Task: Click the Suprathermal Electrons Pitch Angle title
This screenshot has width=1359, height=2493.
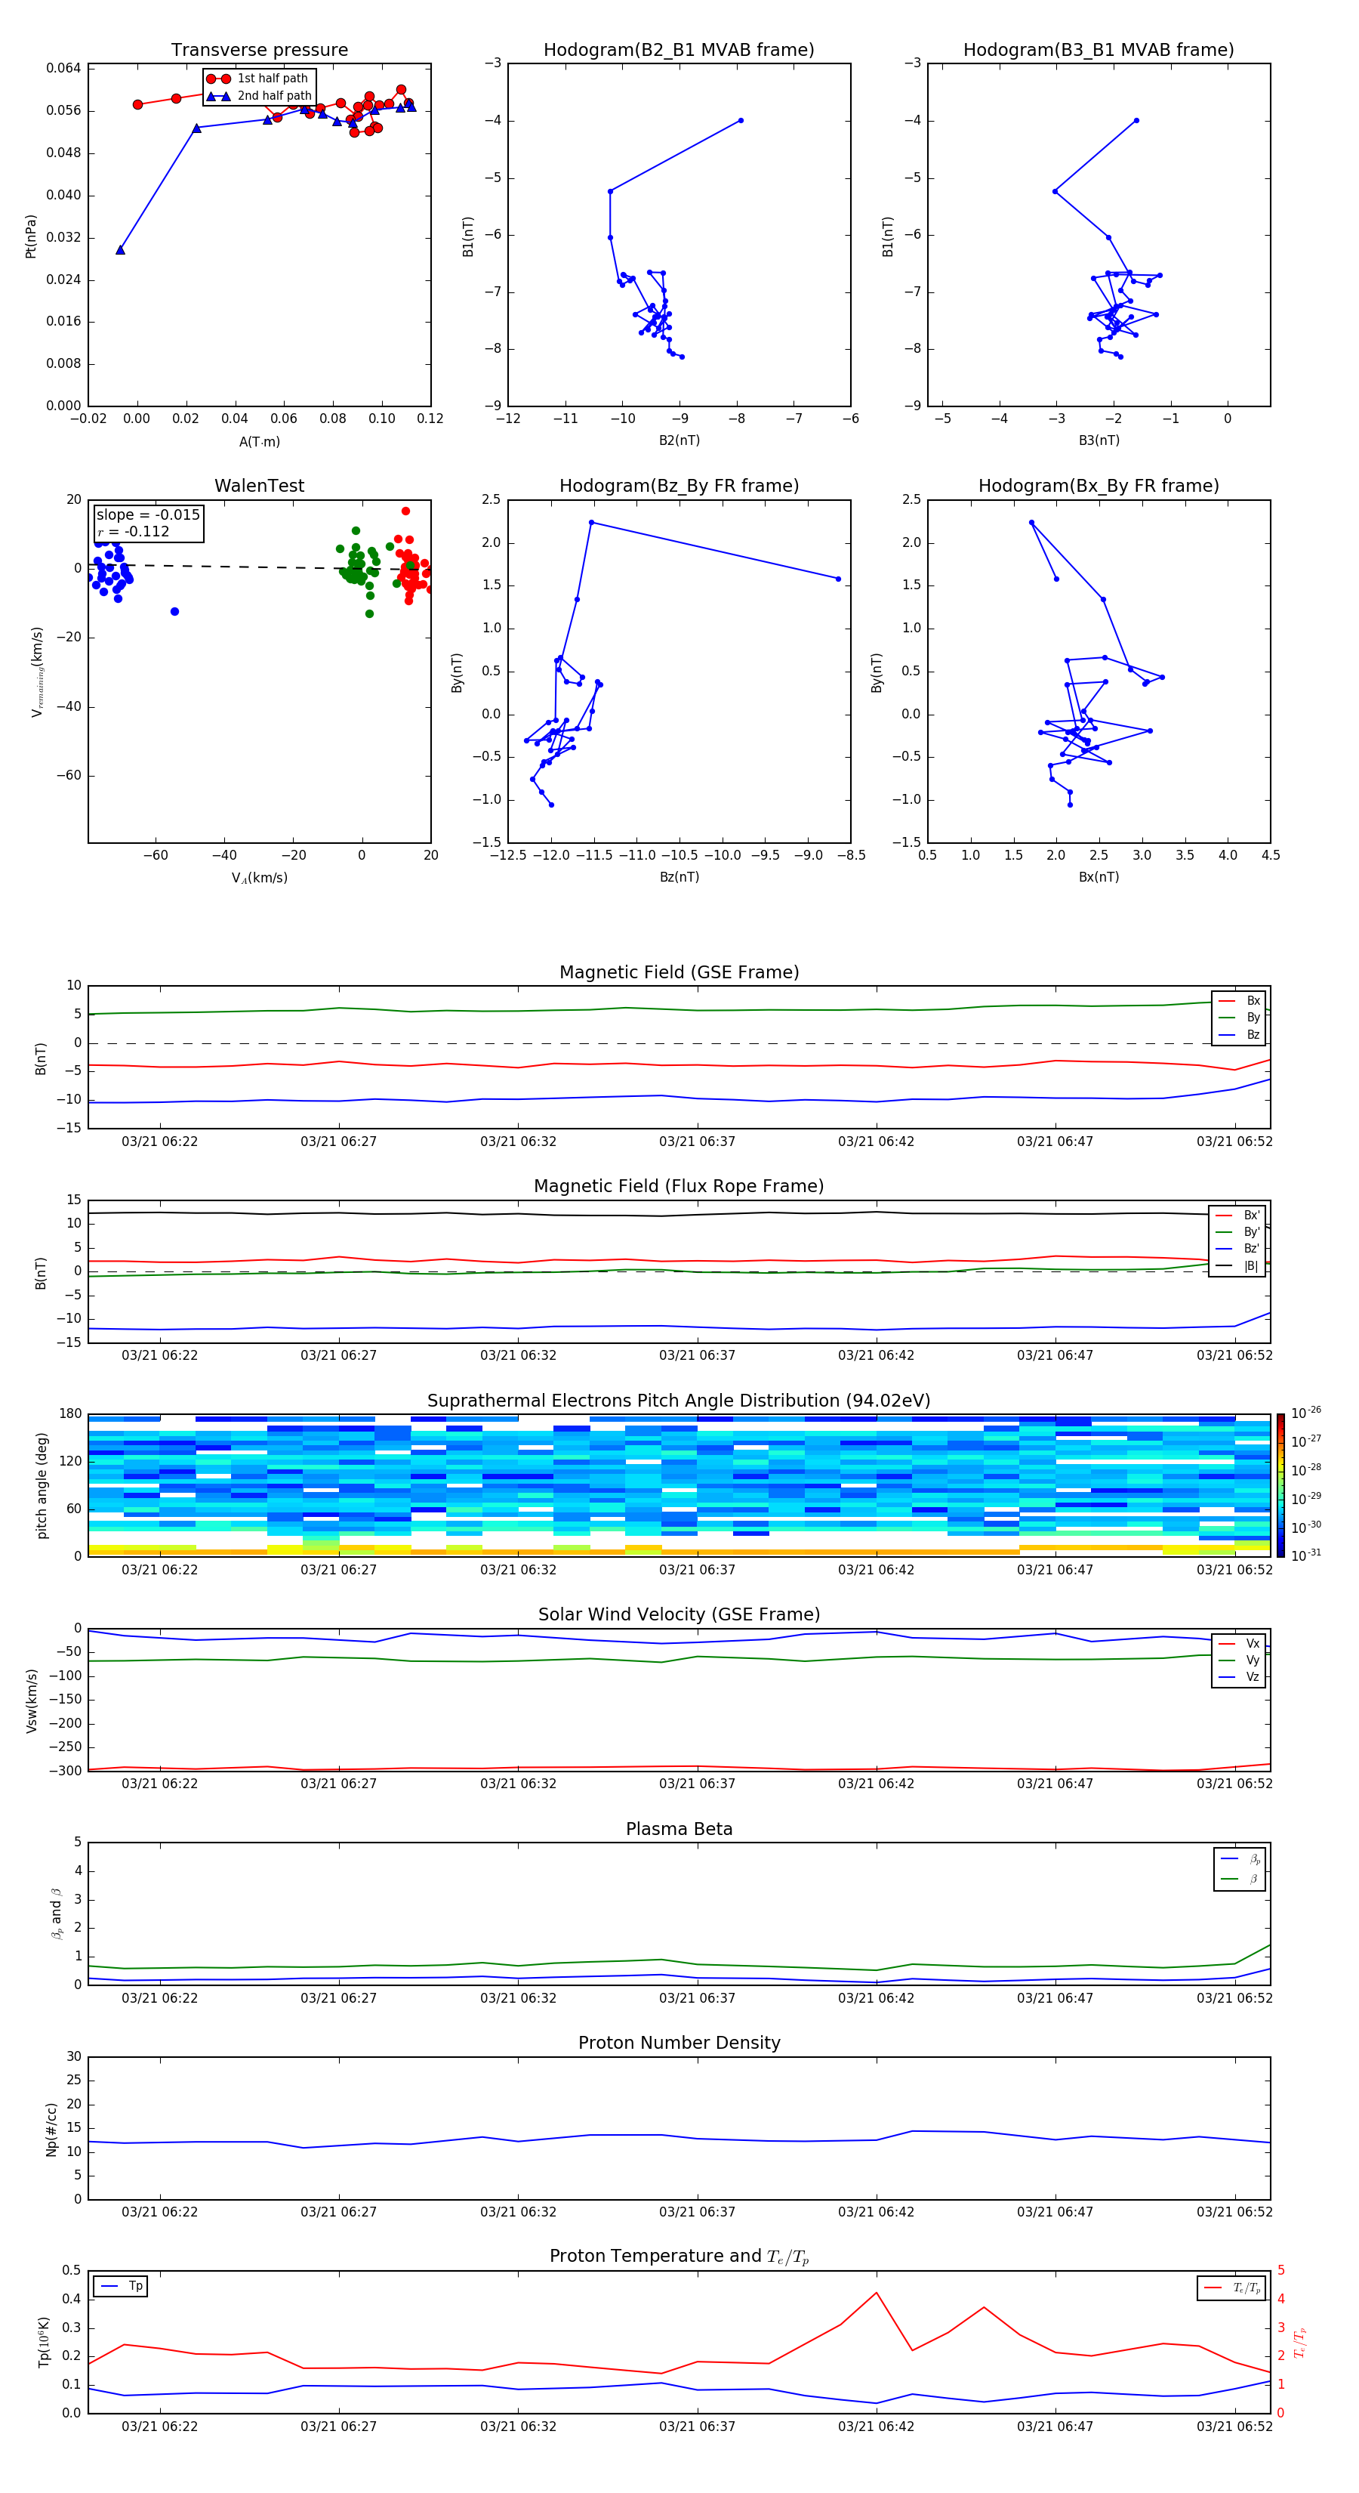Action: (679, 1401)
